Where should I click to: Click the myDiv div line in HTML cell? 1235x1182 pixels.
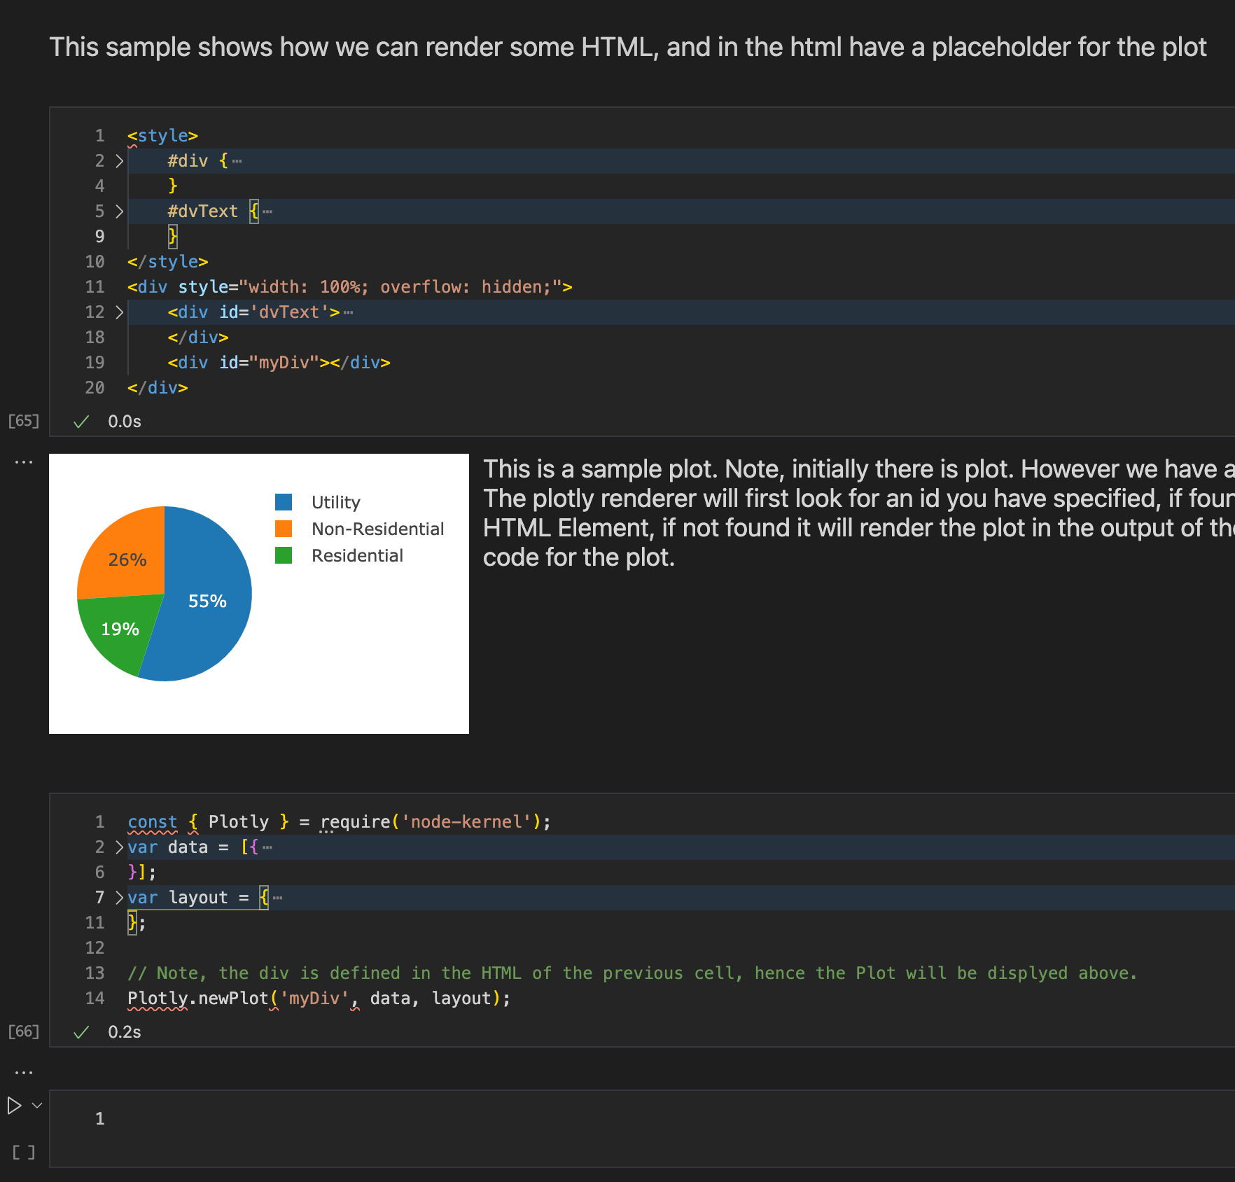[x=279, y=363]
